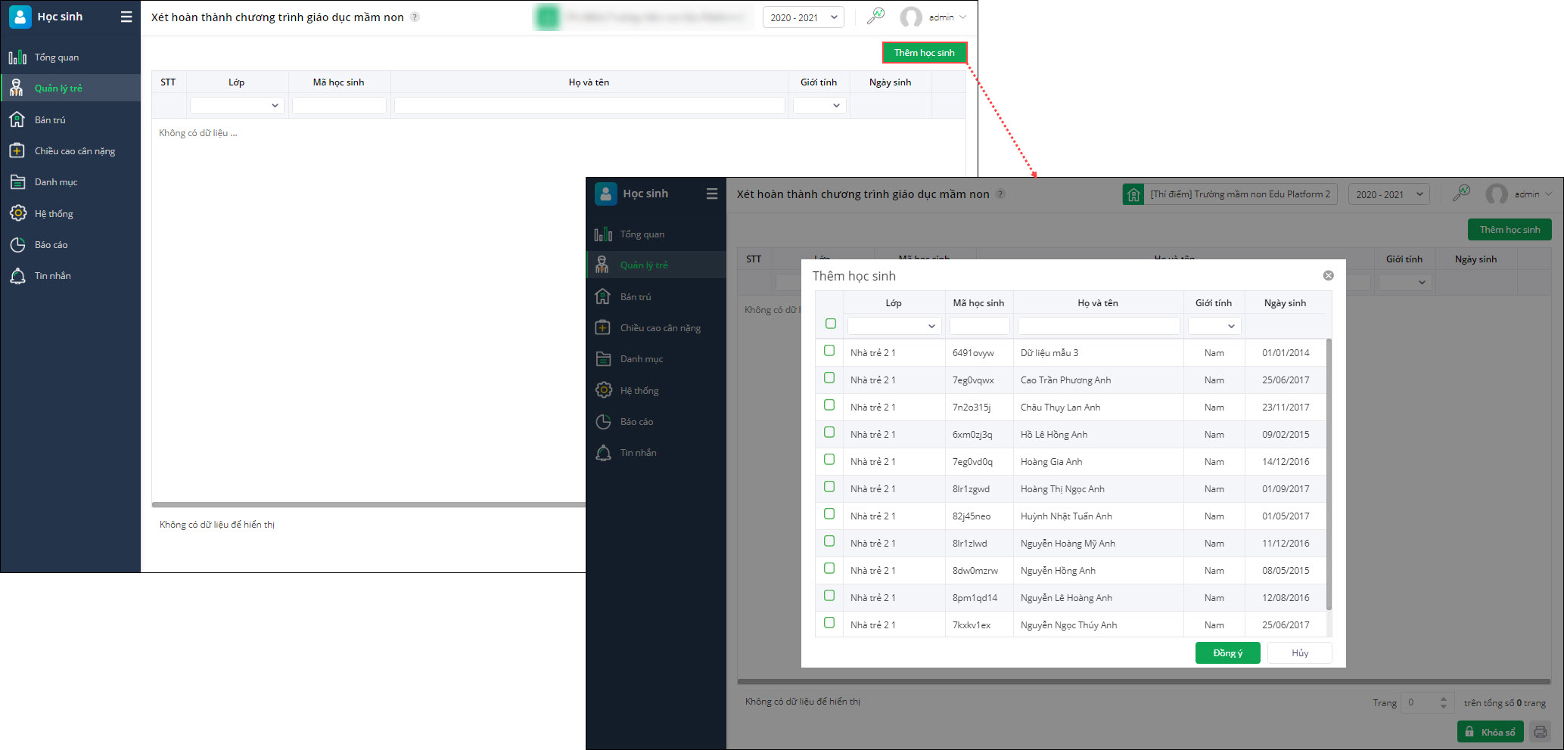1564x750 pixels.
Task: Confirm selection with Đồng ý button
Action: point(1228,652)
